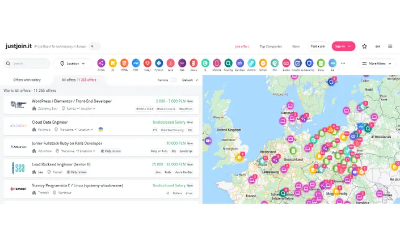Click the map marker near United Kingdom south

(239, 158)
